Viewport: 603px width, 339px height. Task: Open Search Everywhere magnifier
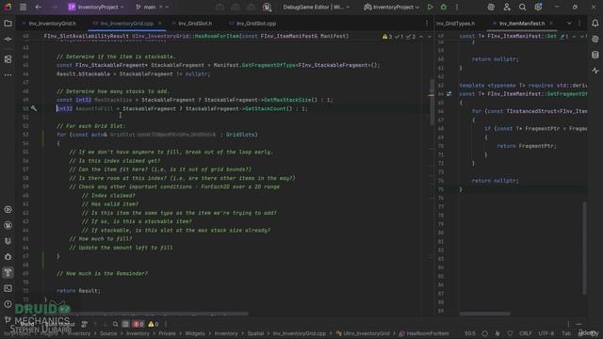[x=522, y=7]
